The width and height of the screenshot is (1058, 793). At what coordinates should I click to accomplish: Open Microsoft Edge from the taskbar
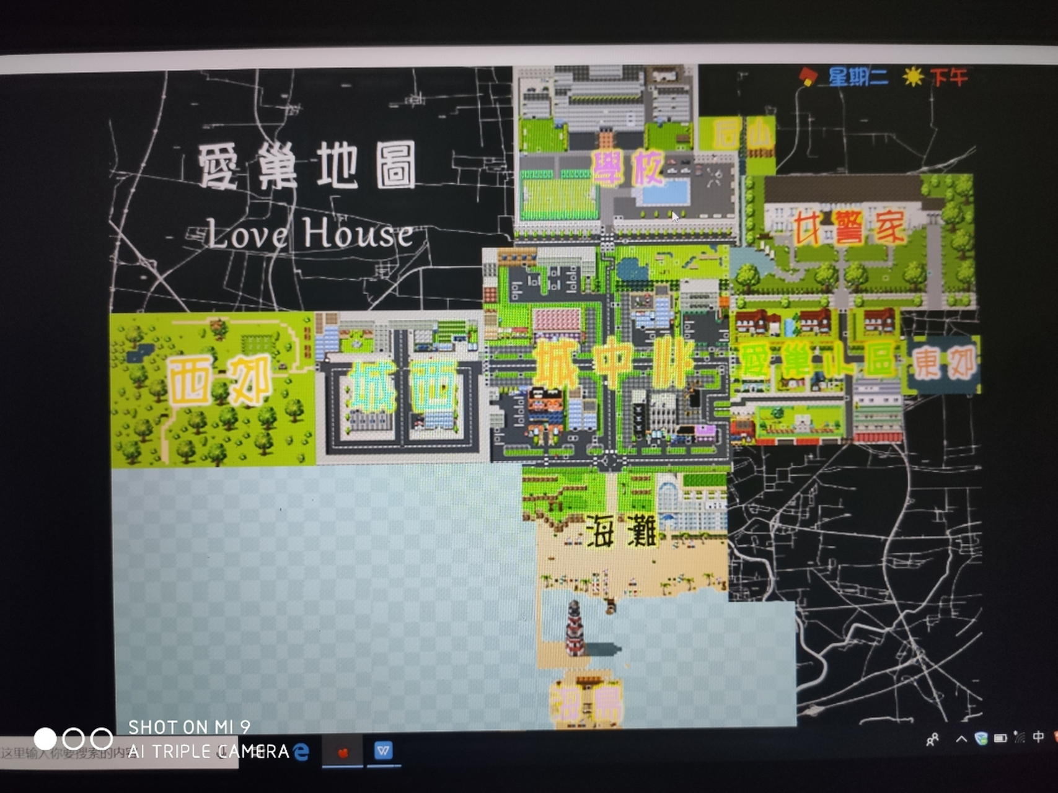coord(301,751)
